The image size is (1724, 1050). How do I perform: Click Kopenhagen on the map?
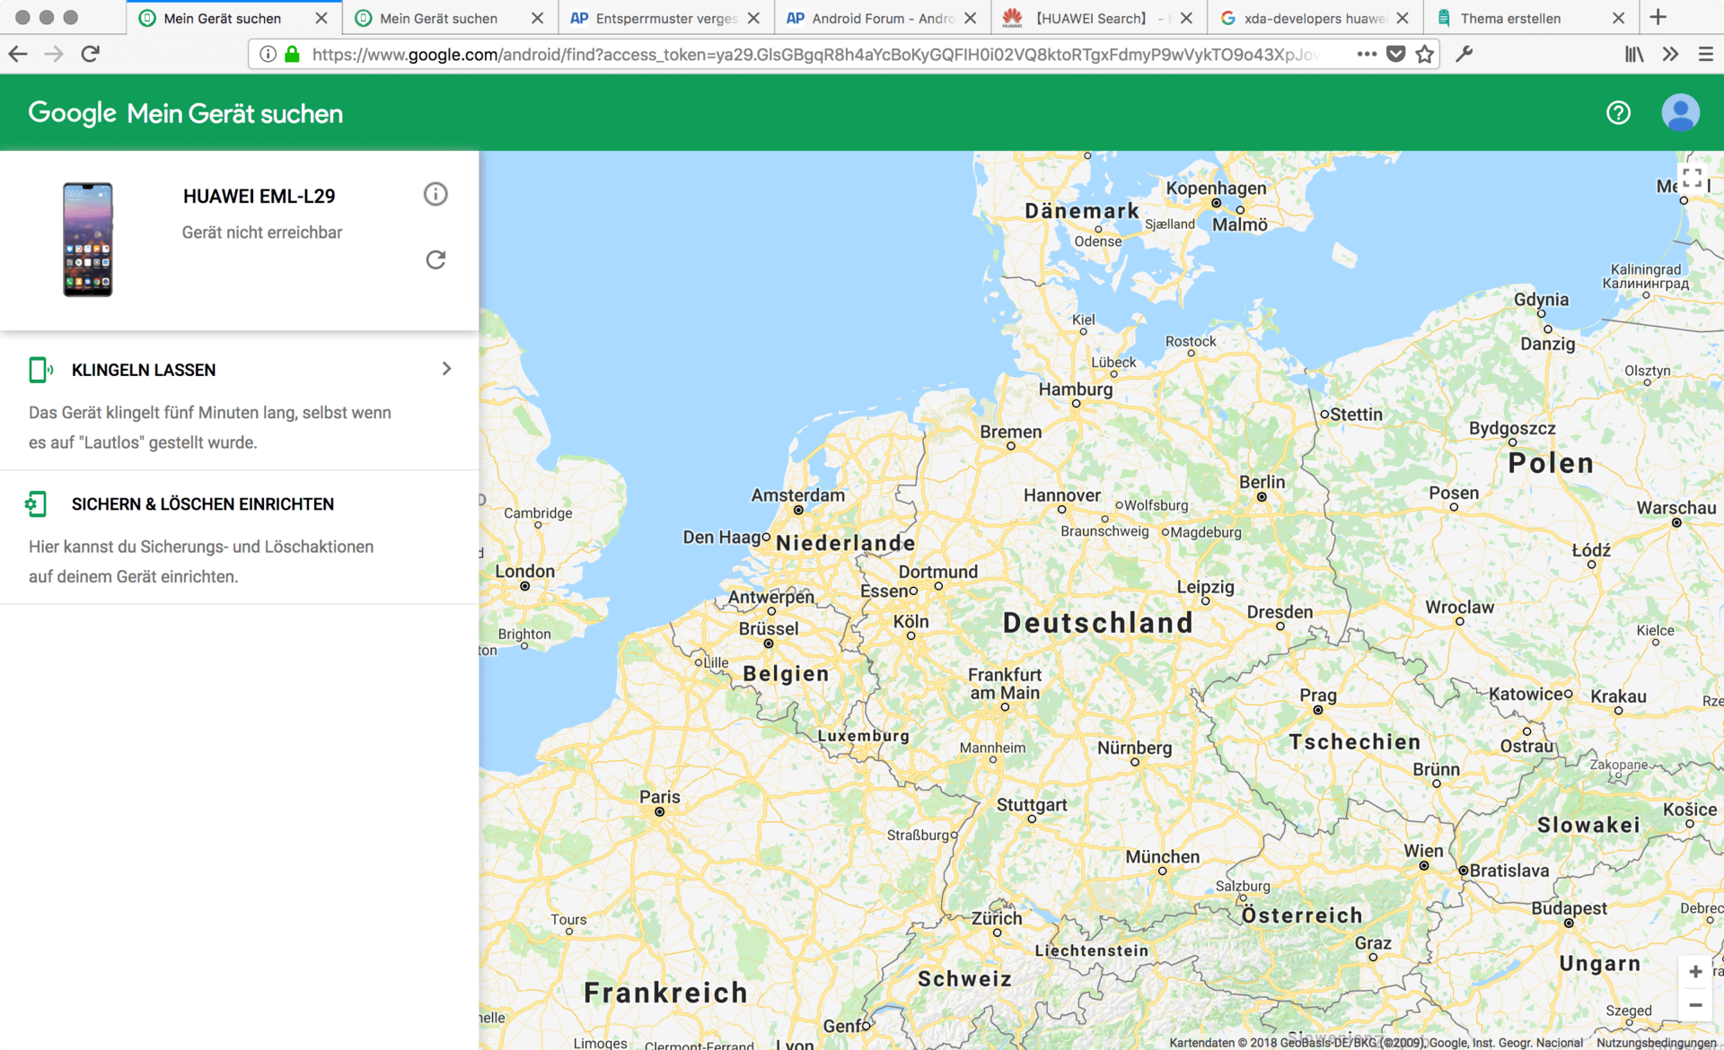[x=1216, y=188]
